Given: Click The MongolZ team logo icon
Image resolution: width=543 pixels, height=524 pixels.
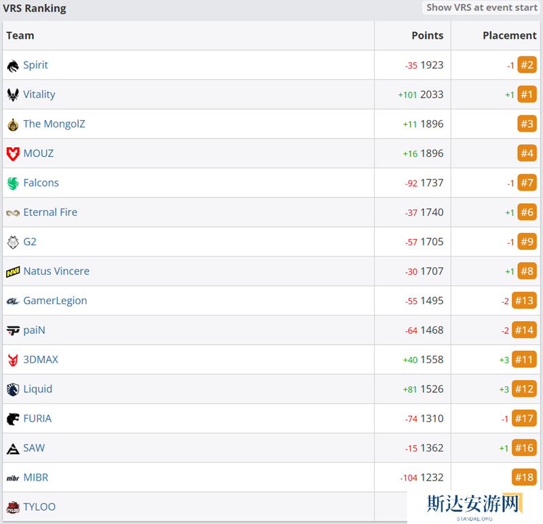Looking at the screenshot, I should point(13,124).
